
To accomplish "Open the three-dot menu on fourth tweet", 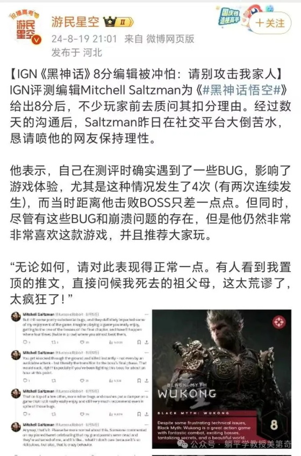I will pyautogui.click(x=146, y=425).
